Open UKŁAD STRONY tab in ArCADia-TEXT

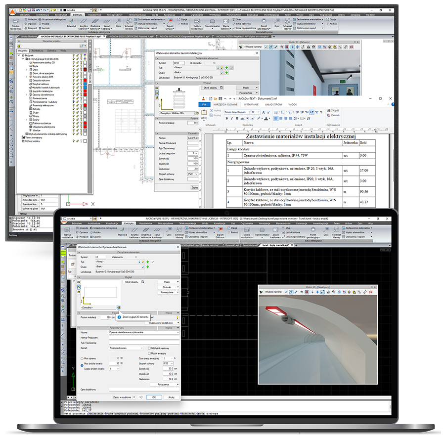(273, 104)
